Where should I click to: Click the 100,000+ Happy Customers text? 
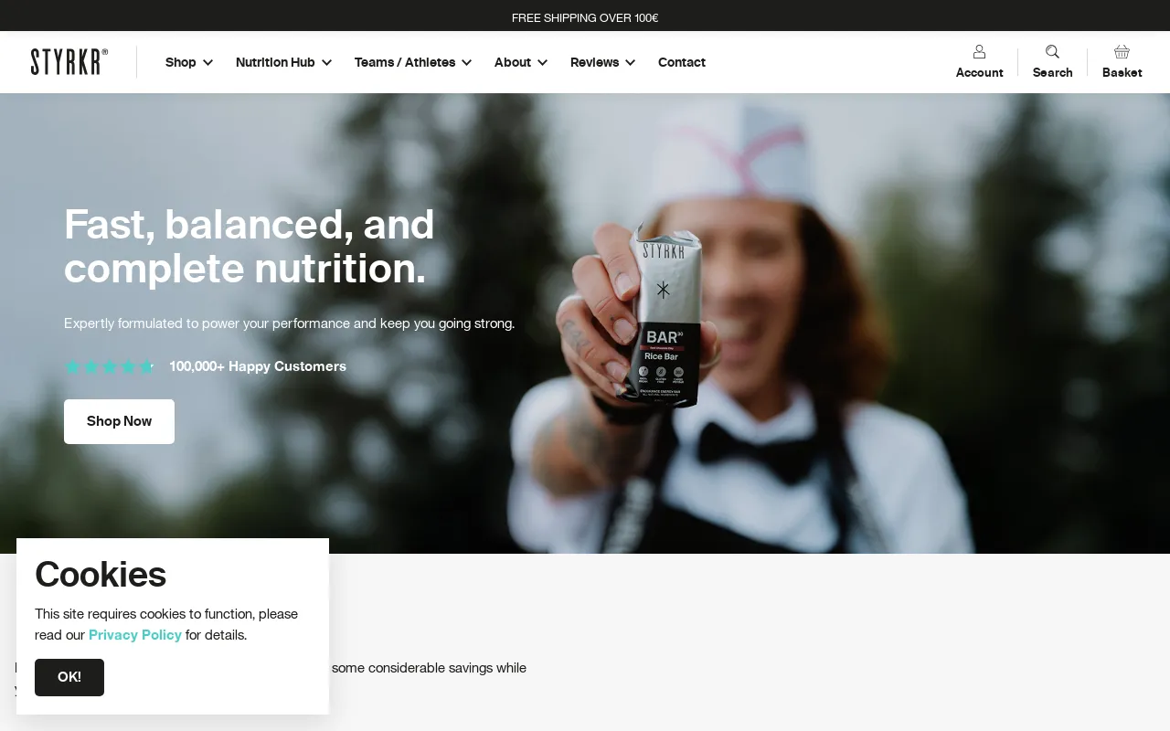point(258,366)
